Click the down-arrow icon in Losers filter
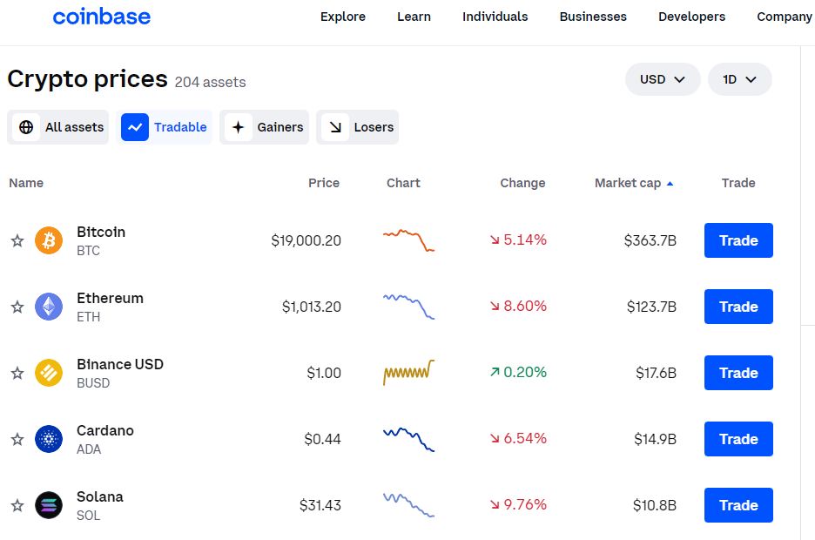815x540 pixels. 335,127
